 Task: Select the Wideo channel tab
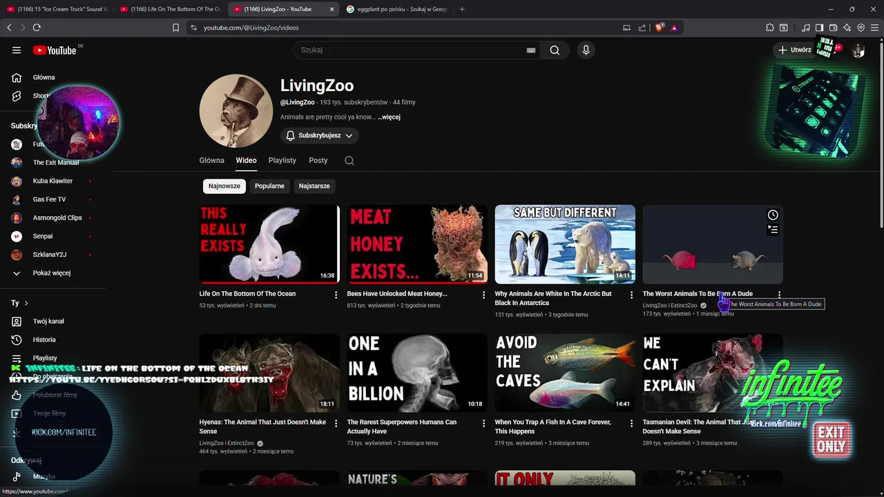[x=246, y=160]
